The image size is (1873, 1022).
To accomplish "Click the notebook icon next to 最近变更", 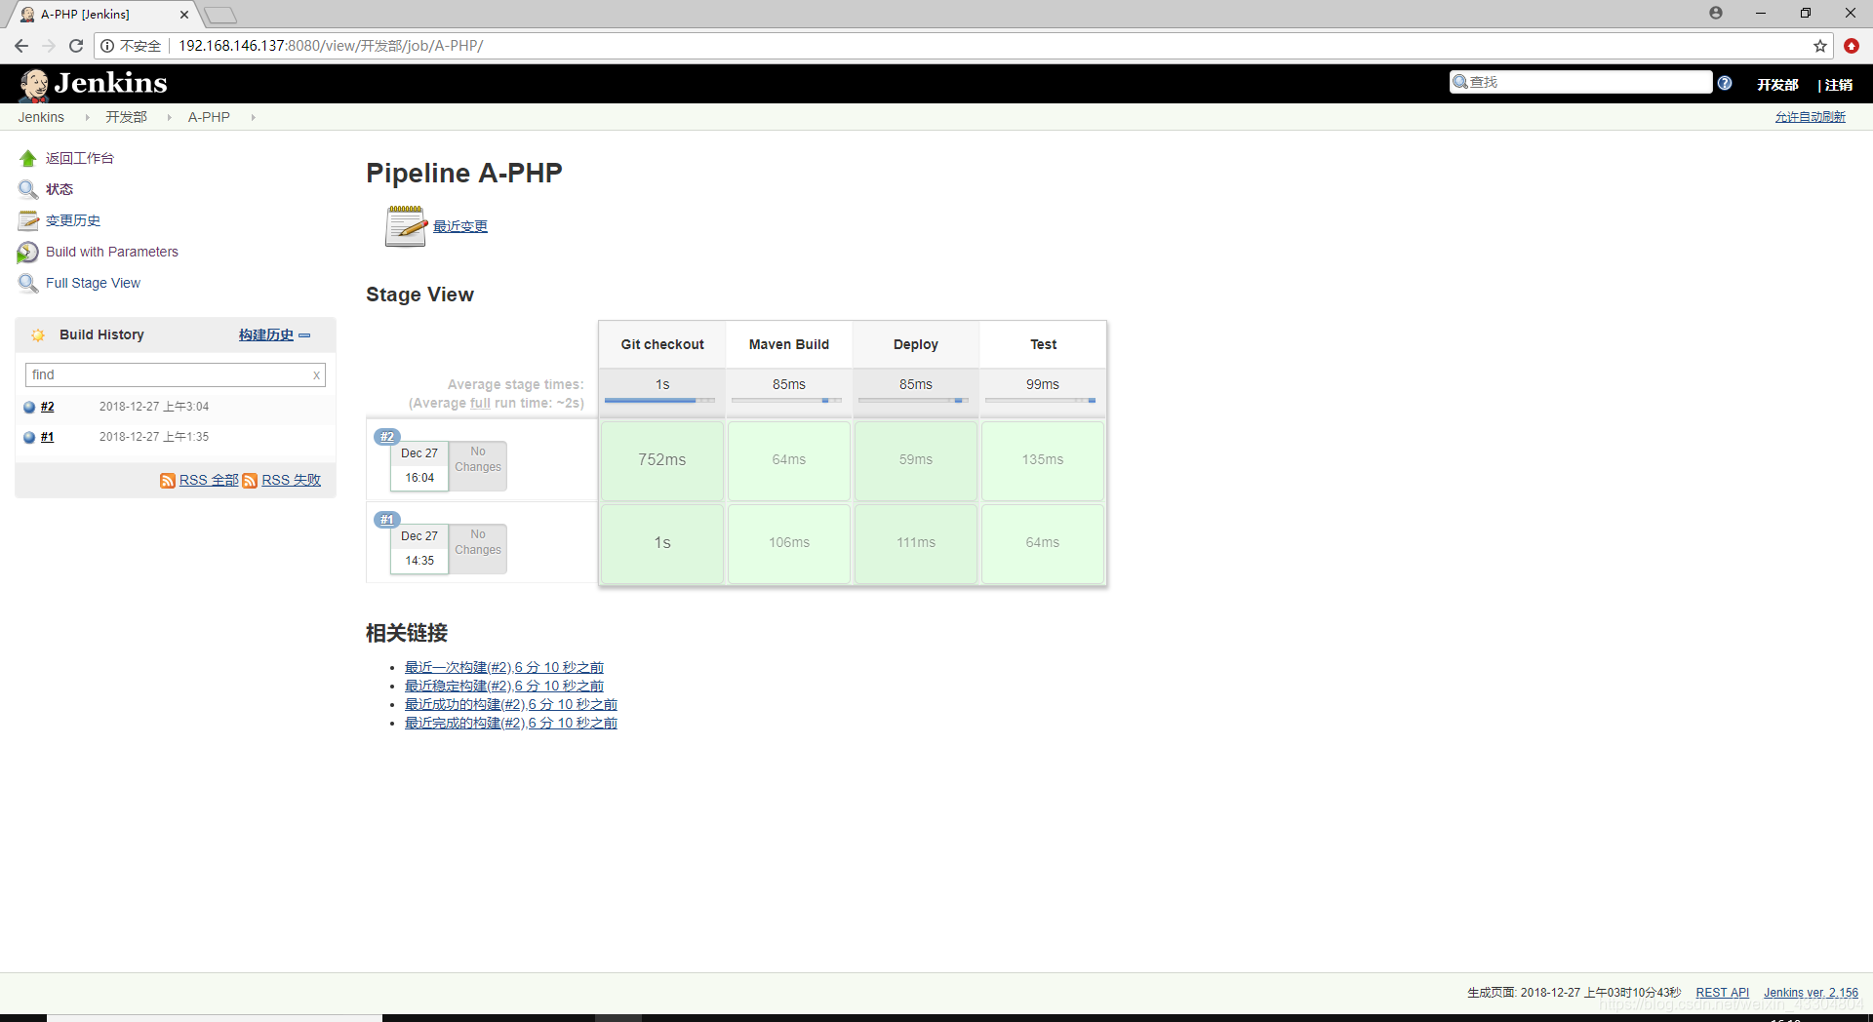I will click(406, 226).
